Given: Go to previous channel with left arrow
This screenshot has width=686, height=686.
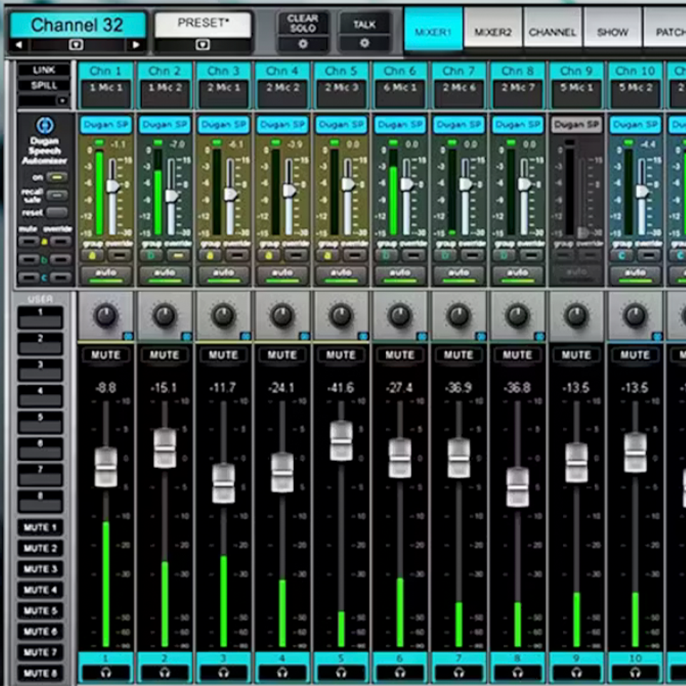Looking at the screenshot, I should coord(19,44).
